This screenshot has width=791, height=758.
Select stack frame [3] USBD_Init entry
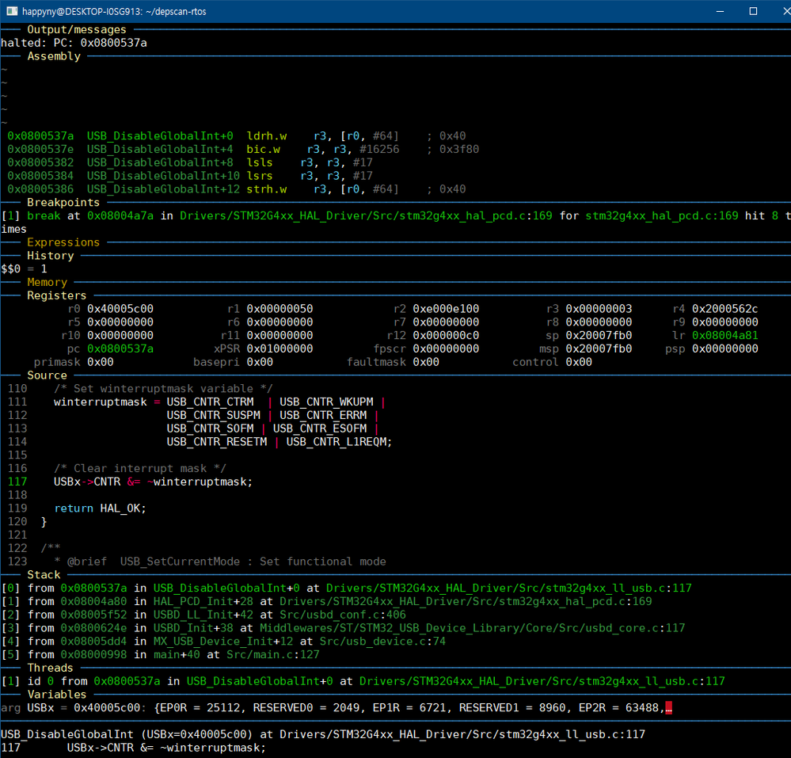click(x=343, y=628)
